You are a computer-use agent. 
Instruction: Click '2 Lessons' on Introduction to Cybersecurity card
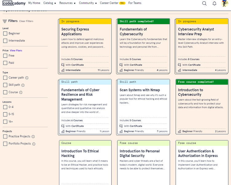220,131
